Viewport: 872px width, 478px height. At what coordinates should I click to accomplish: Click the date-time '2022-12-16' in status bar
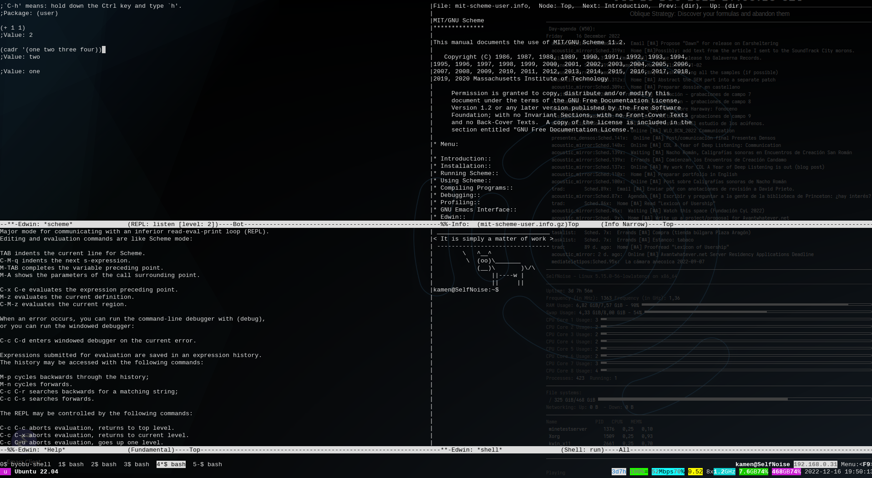click(823, 472)
